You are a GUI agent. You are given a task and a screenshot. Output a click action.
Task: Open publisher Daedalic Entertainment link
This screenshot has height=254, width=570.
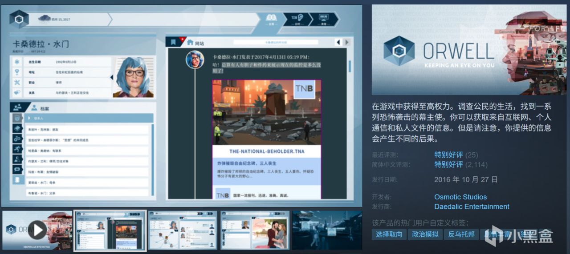tap(472, 206)
